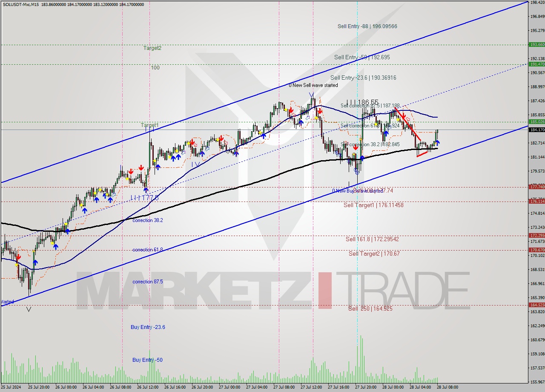Click the 'Target1' label
545x392 pixels.
point(150,125)
